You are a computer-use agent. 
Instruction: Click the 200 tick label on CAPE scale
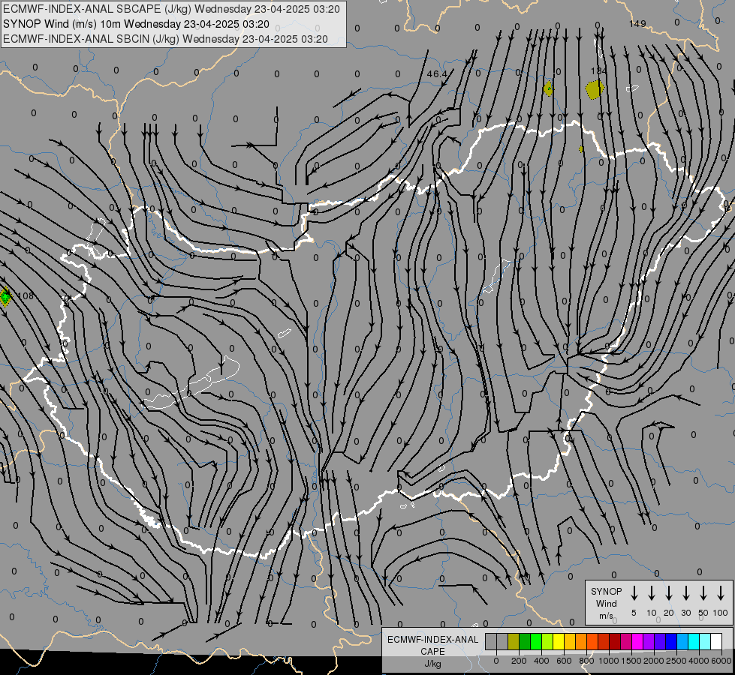[519, 661]
